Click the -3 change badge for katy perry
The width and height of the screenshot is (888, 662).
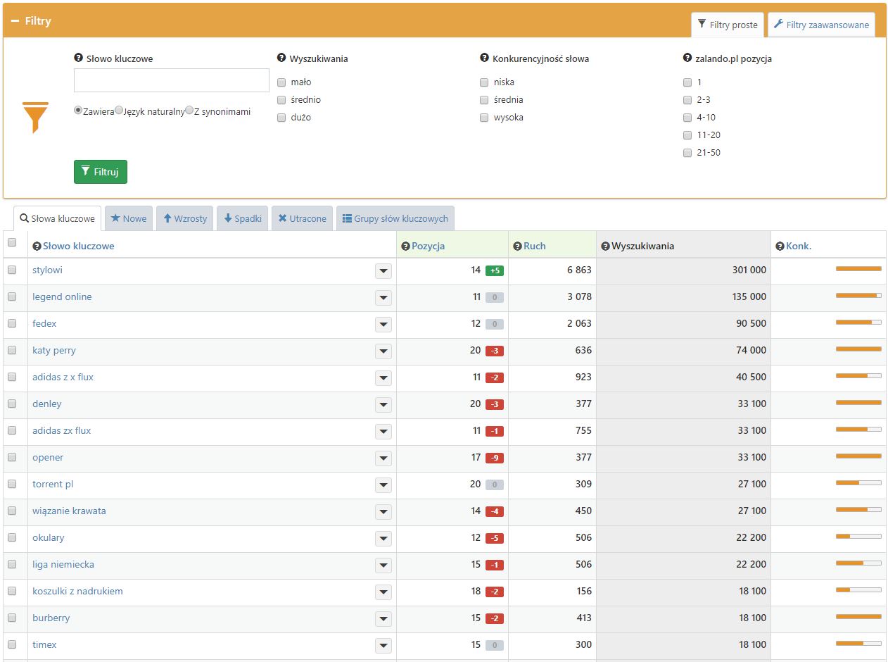(495, 351)
